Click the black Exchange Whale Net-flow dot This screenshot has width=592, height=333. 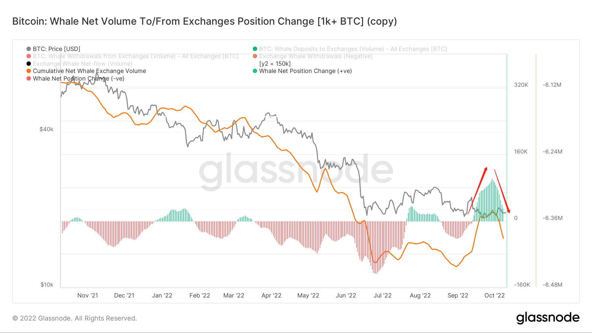29,64
